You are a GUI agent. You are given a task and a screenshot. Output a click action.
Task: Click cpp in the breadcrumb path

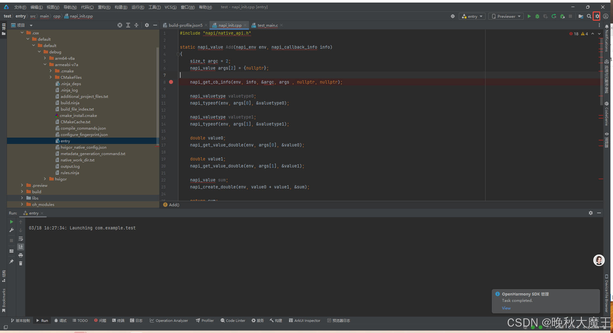(57, 16)
